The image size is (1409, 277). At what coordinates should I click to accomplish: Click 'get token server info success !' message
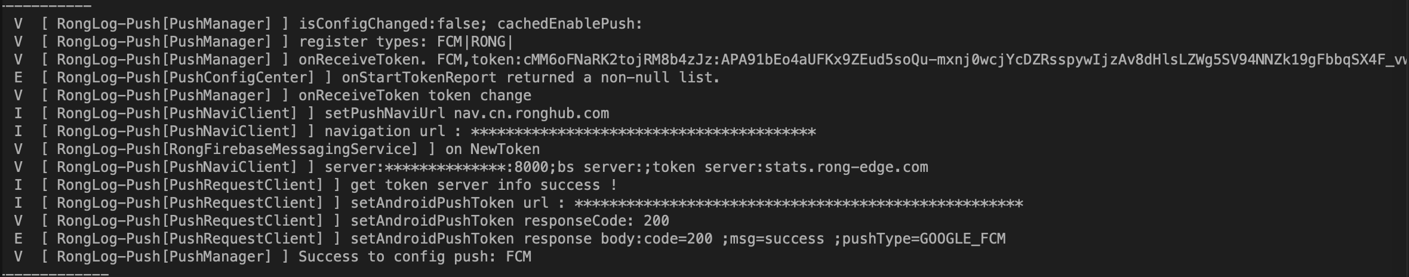(x=484, y=185)
